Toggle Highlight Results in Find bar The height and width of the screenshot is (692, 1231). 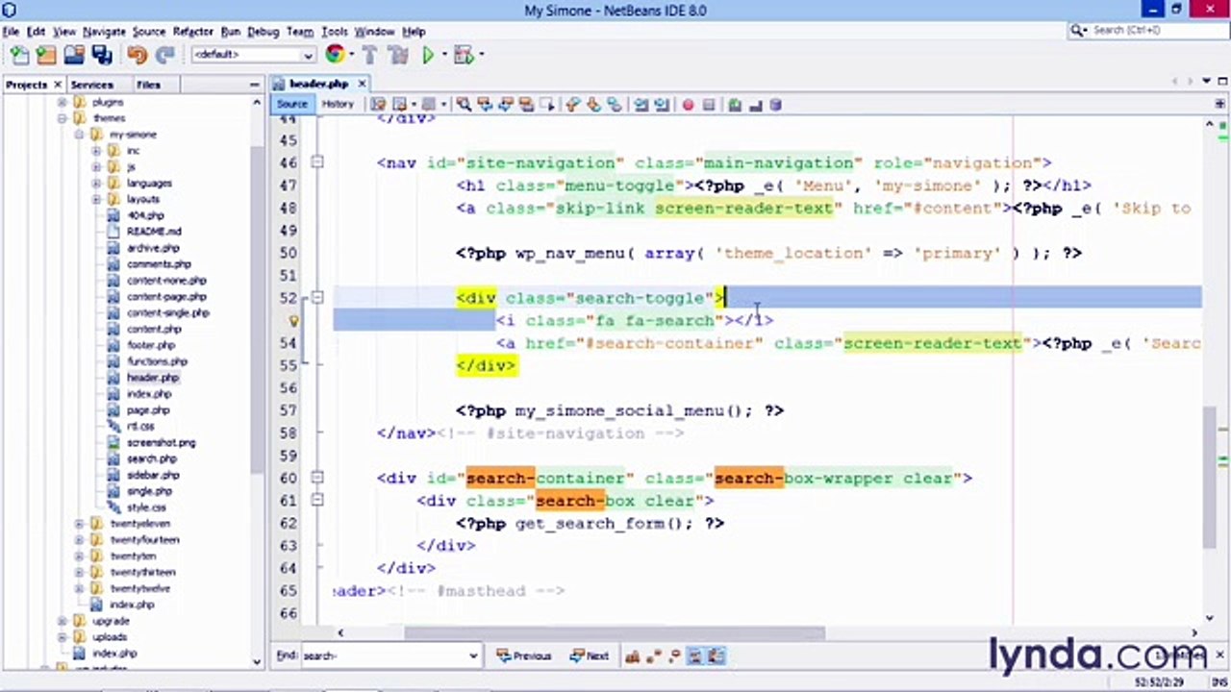click(695, 655)
